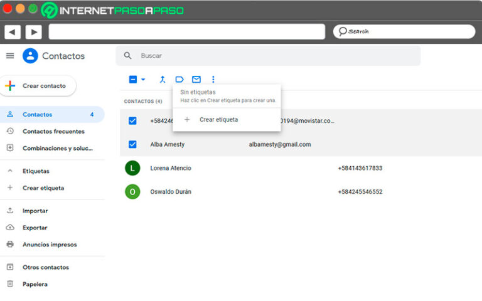This screenshot has height=301, width=482.
Task: Click the browser forward arrow button
Action: pos(33,32)
